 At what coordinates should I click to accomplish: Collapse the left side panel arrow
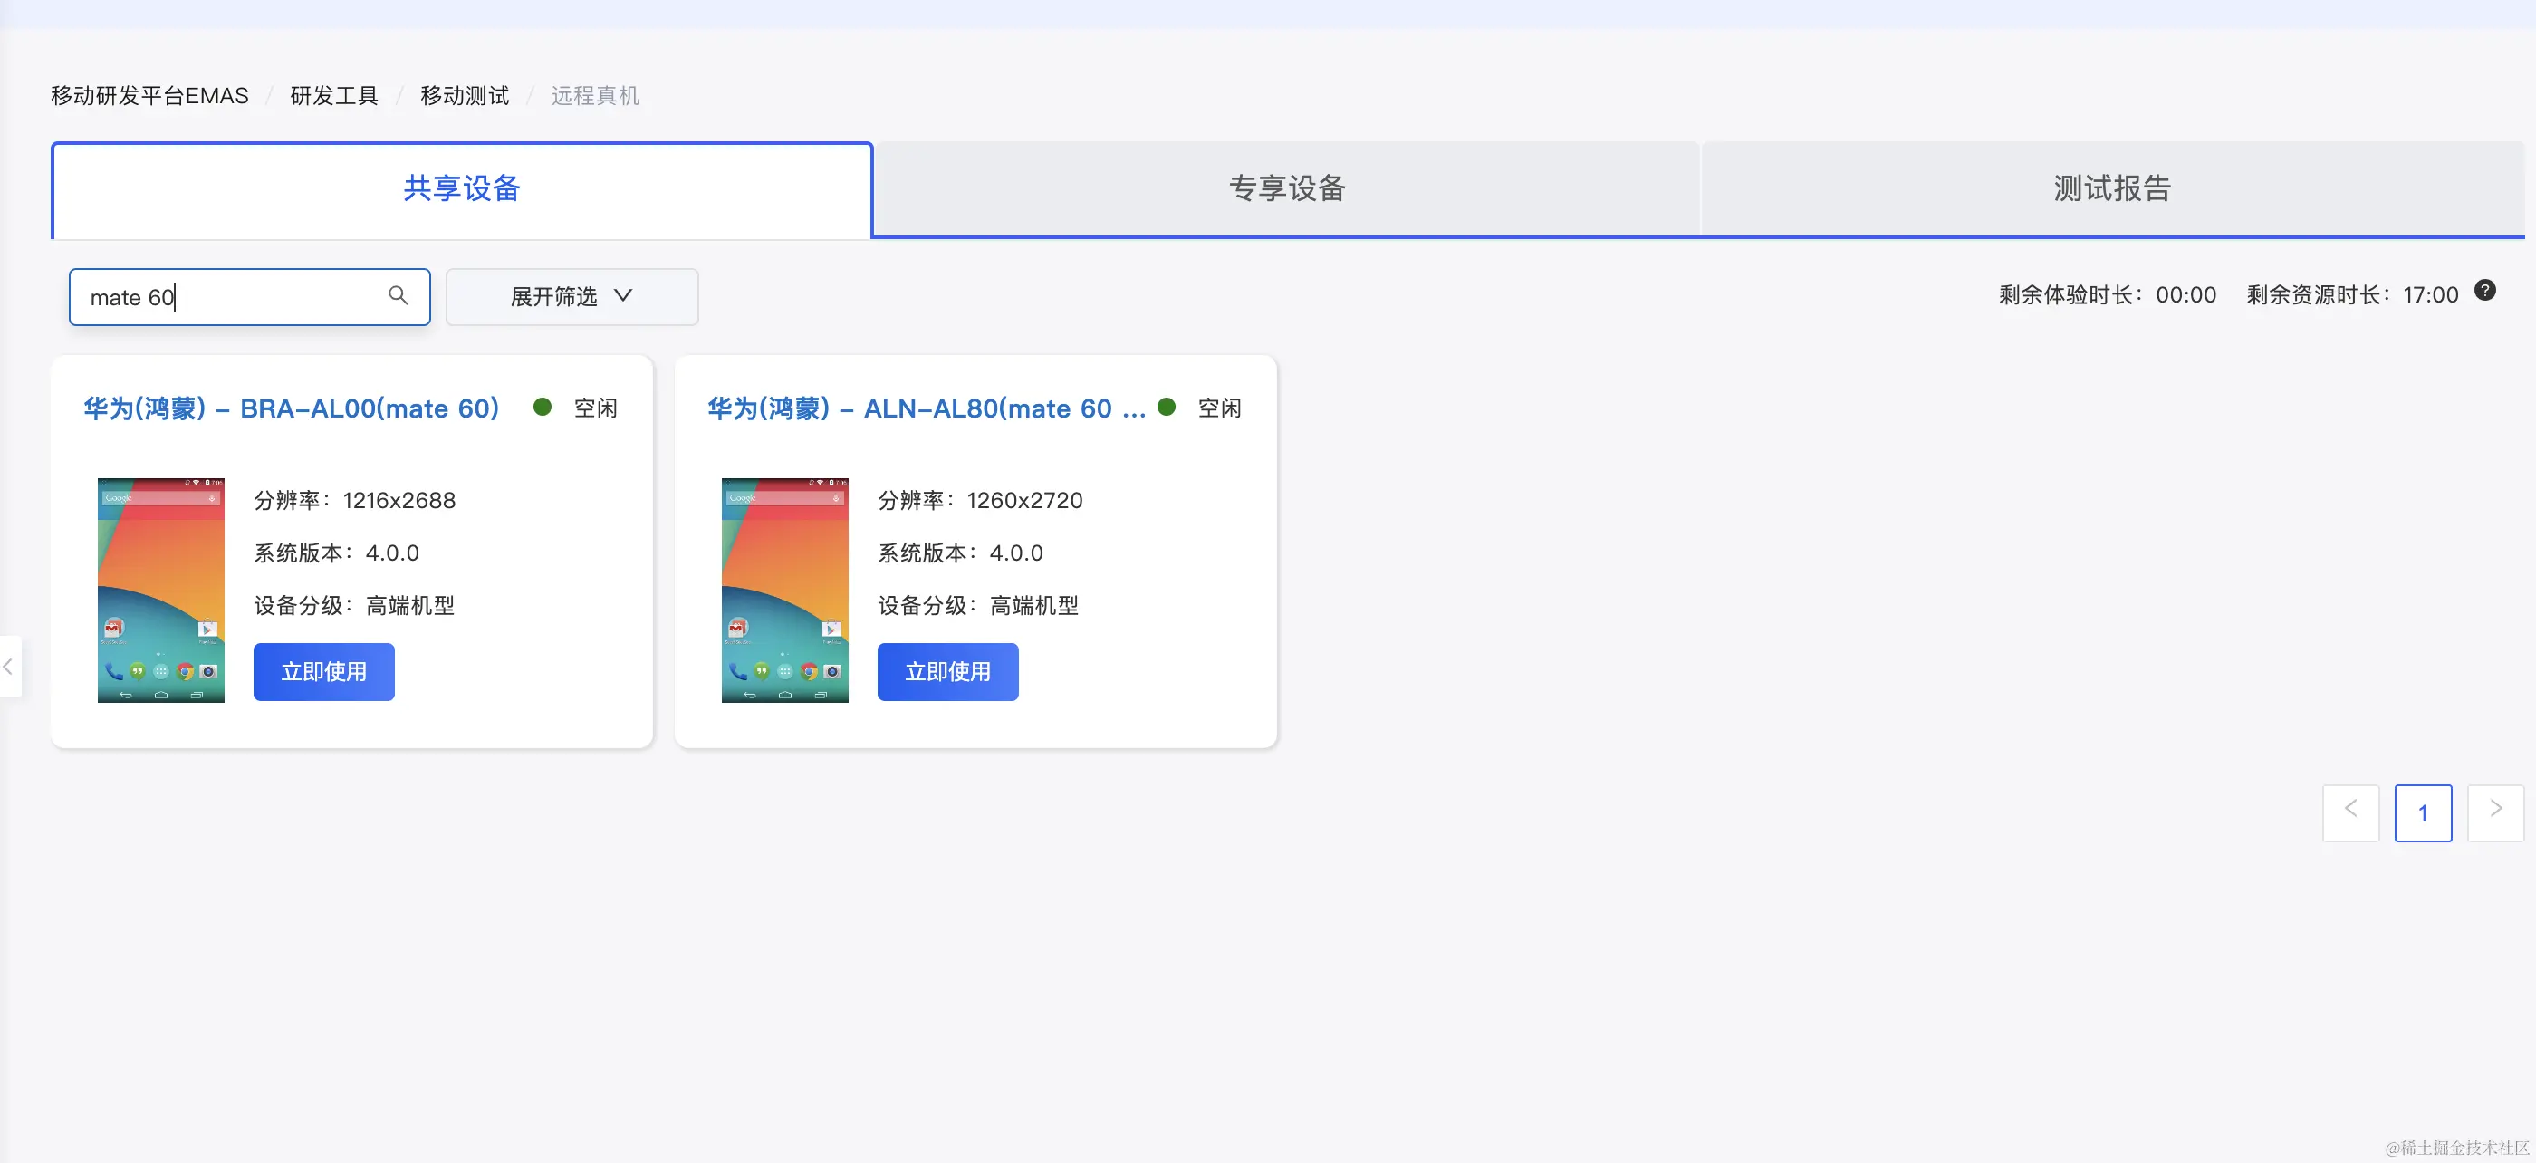coord(10,667)
